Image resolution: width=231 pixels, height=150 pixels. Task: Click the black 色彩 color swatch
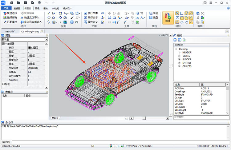30,48
